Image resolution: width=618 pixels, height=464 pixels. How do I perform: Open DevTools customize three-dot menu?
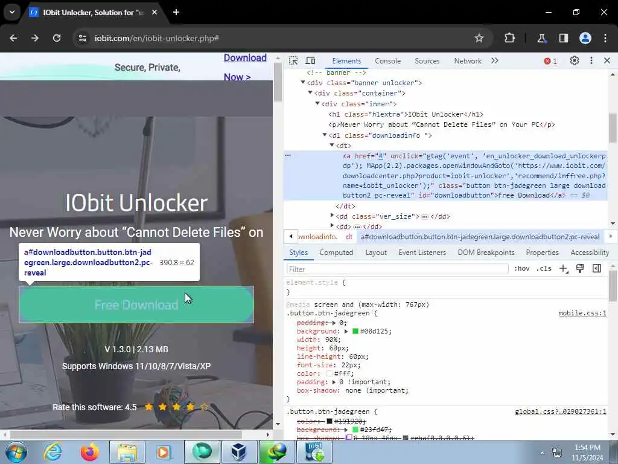coord(591,61)
